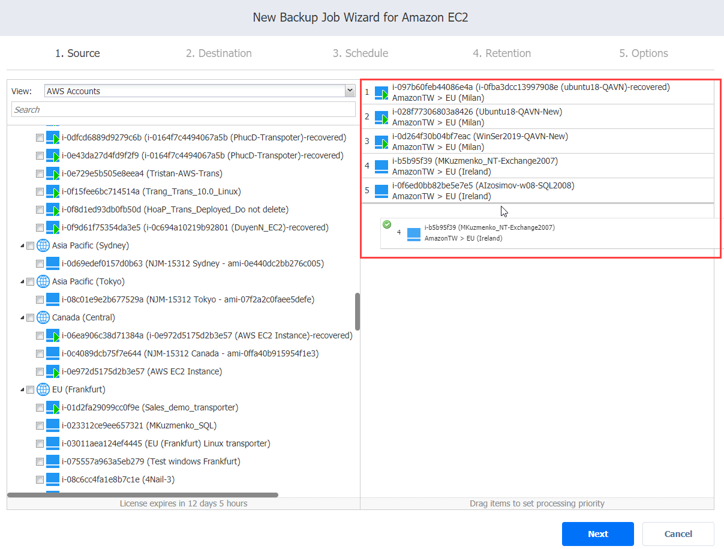Tick the Canada (Central) region checkbox
The image size is (724, 549).
coord(30,318)
